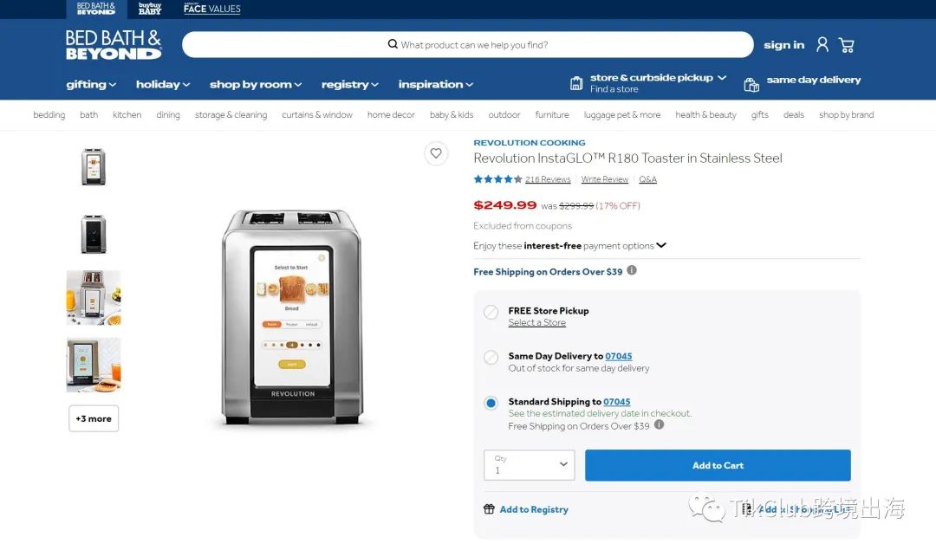
Task: Click the info icon beside Free Shipping header
Action: coord(632,270)
